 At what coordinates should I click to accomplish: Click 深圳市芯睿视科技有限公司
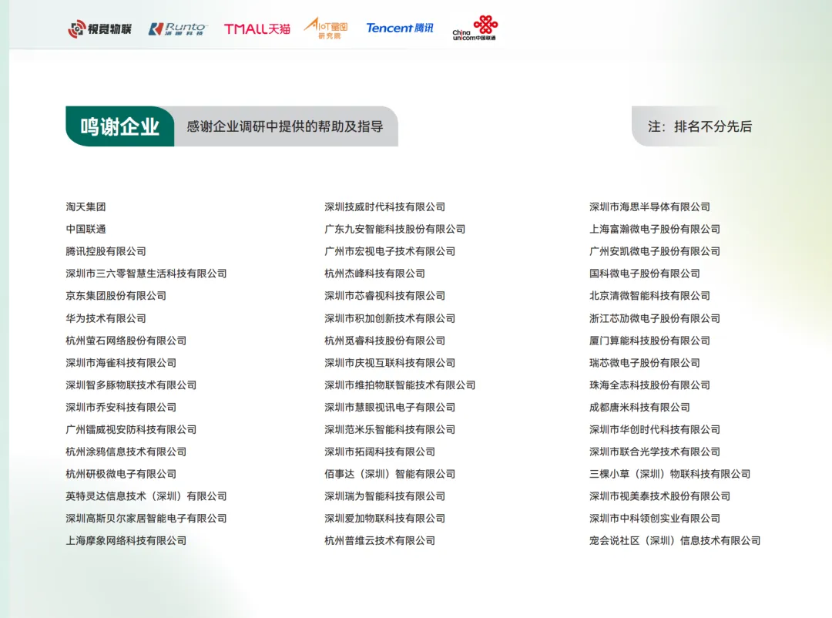[385, 296]
